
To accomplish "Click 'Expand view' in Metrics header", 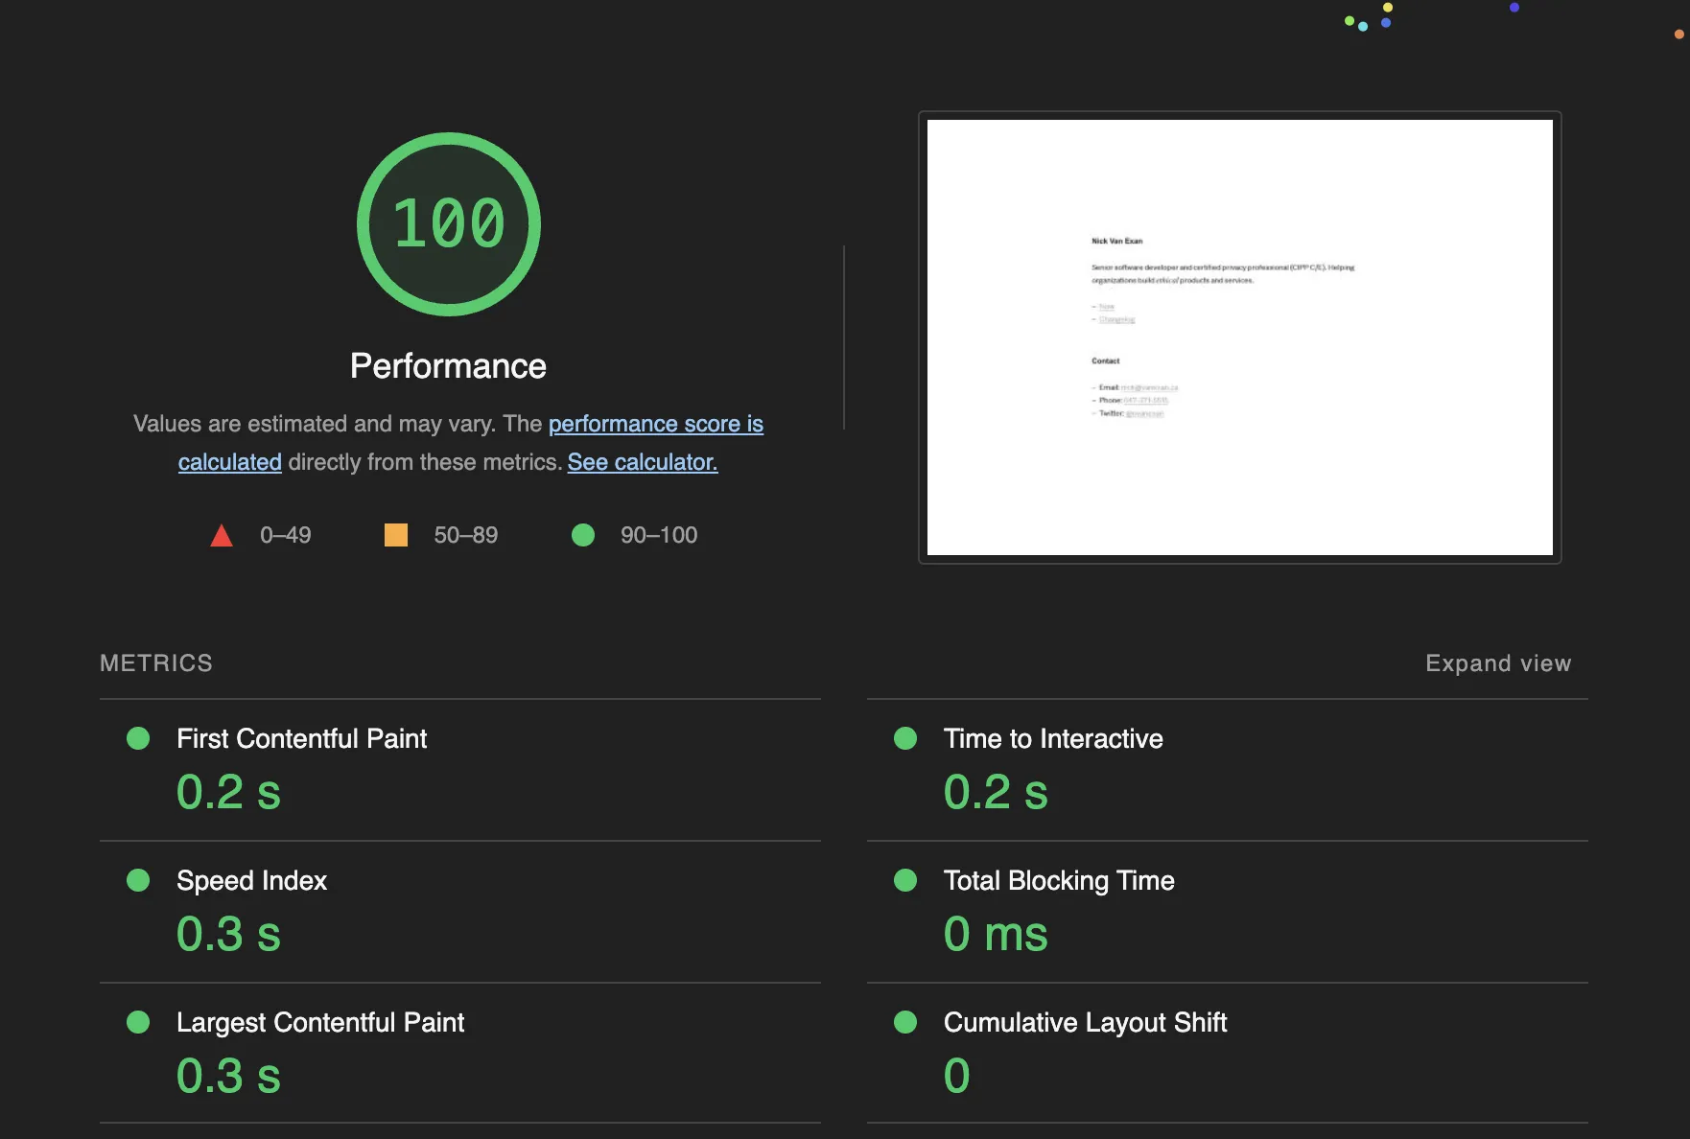I will (x=1498, y=663).
